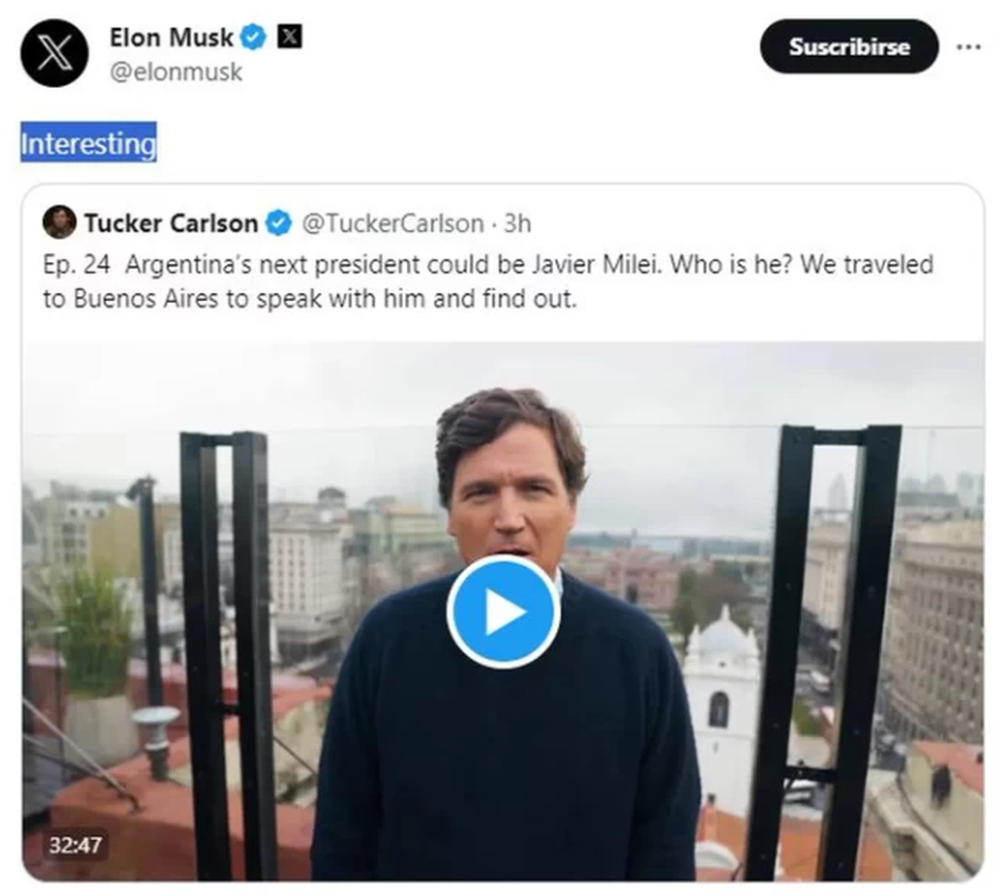Click the black X profile avatar
The image size is (998, 895).
[54, 53]
